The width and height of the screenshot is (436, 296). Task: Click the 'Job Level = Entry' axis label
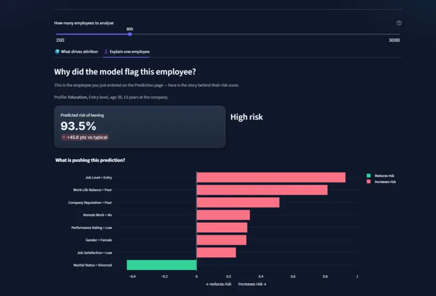pos(99,177)
